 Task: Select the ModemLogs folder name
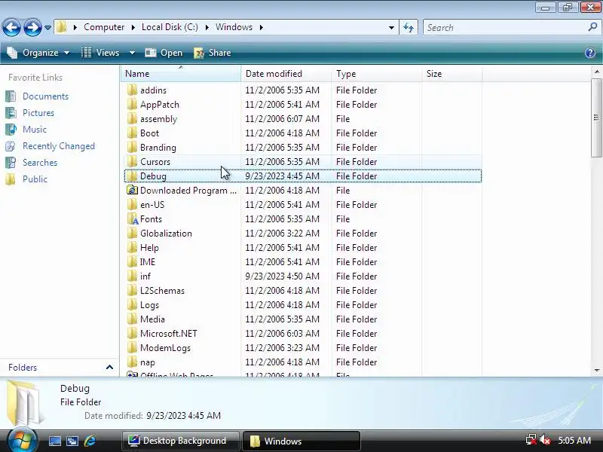[165, 348]
